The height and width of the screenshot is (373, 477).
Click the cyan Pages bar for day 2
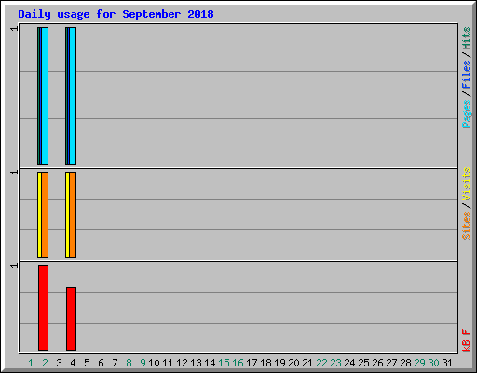pos(45,96)
